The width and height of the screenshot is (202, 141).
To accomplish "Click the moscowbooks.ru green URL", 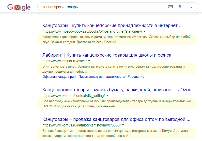I will (92, 31).
